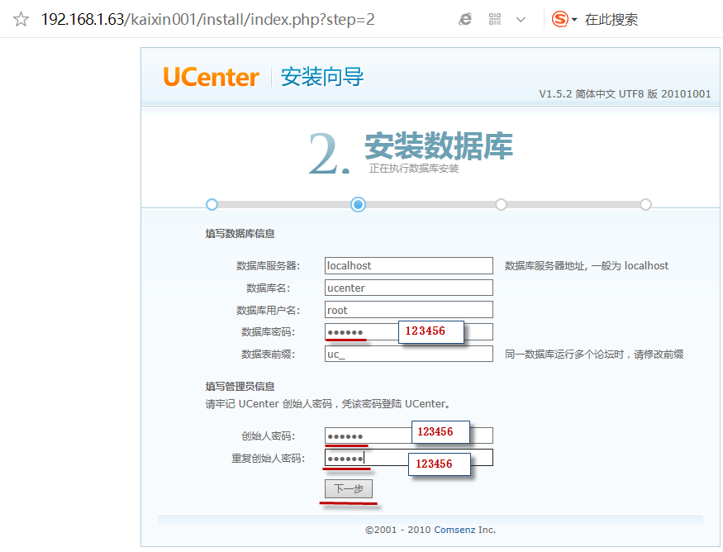The image size is (723, 552).
Task: Click 正在执行数据库安装 subtitle
Action: [414, 169]
